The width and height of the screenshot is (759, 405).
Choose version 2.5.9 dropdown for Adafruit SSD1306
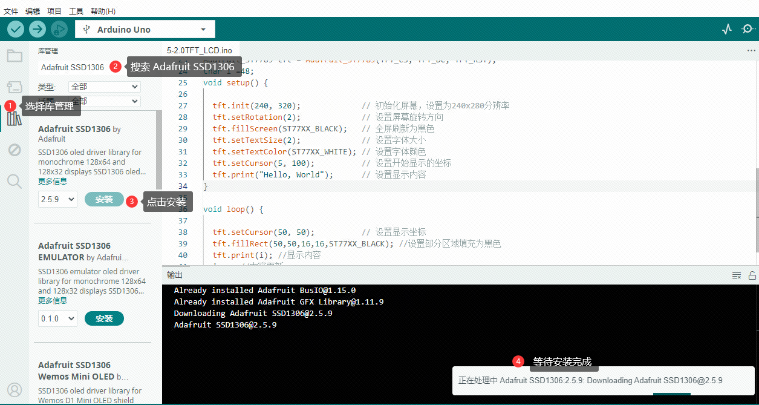tap(57, 199)
